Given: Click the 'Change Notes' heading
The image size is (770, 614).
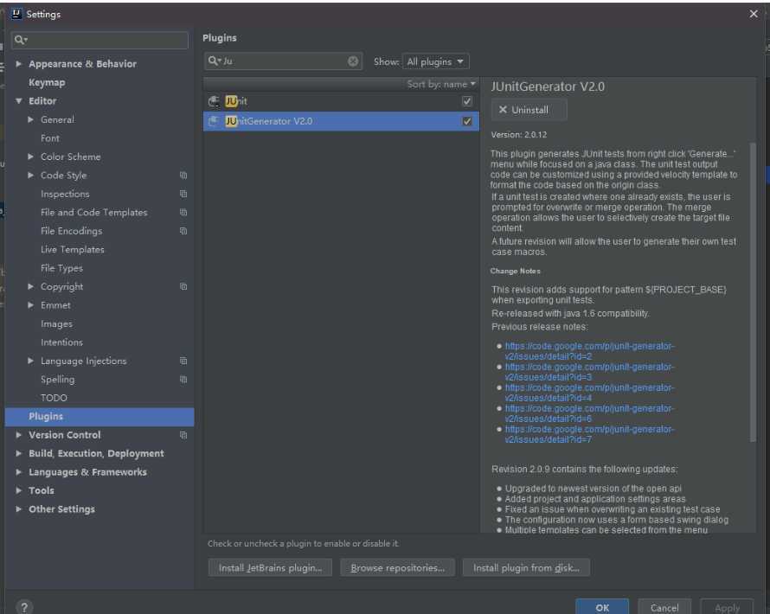Looking at the screenshot, I should [x=515, y=271].
